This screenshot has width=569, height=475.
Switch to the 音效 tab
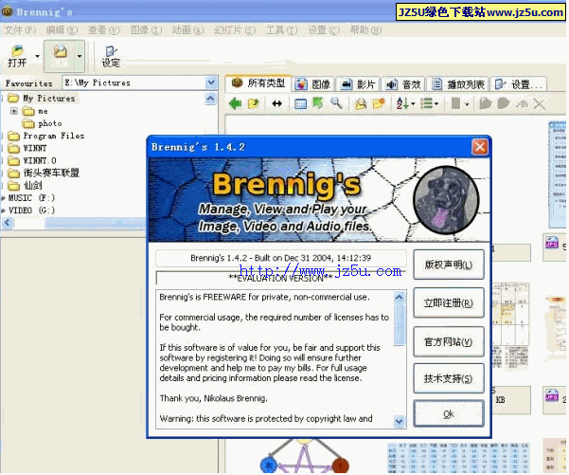(x=403, y=84)
